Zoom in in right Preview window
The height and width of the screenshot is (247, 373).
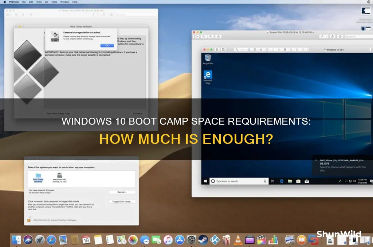[211, 37]
